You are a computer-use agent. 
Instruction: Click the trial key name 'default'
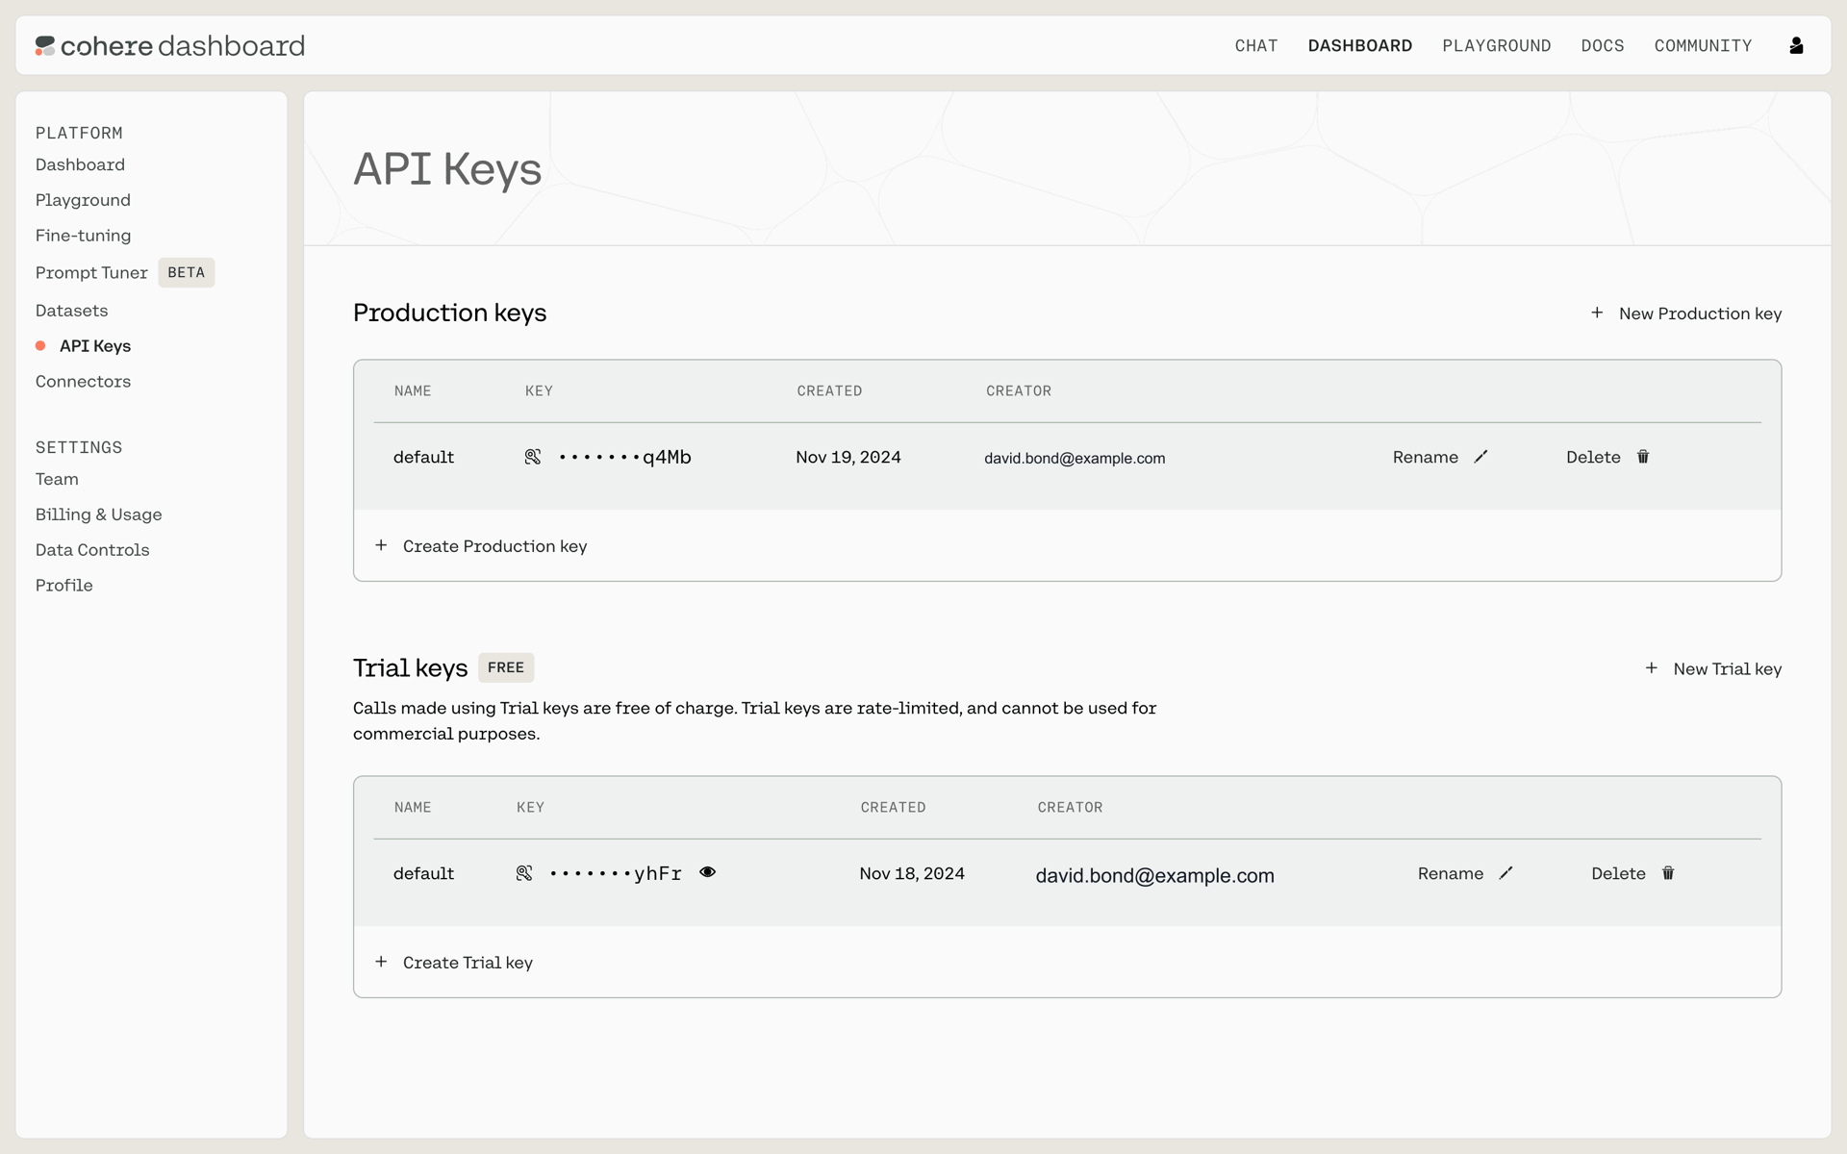click(423, 873)
